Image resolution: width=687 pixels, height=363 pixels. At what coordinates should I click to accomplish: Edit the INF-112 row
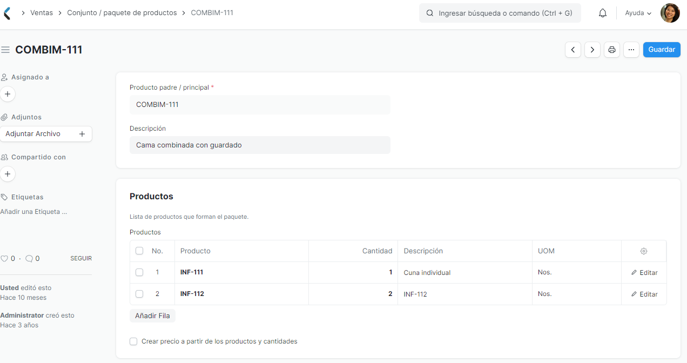coord(644,294)
